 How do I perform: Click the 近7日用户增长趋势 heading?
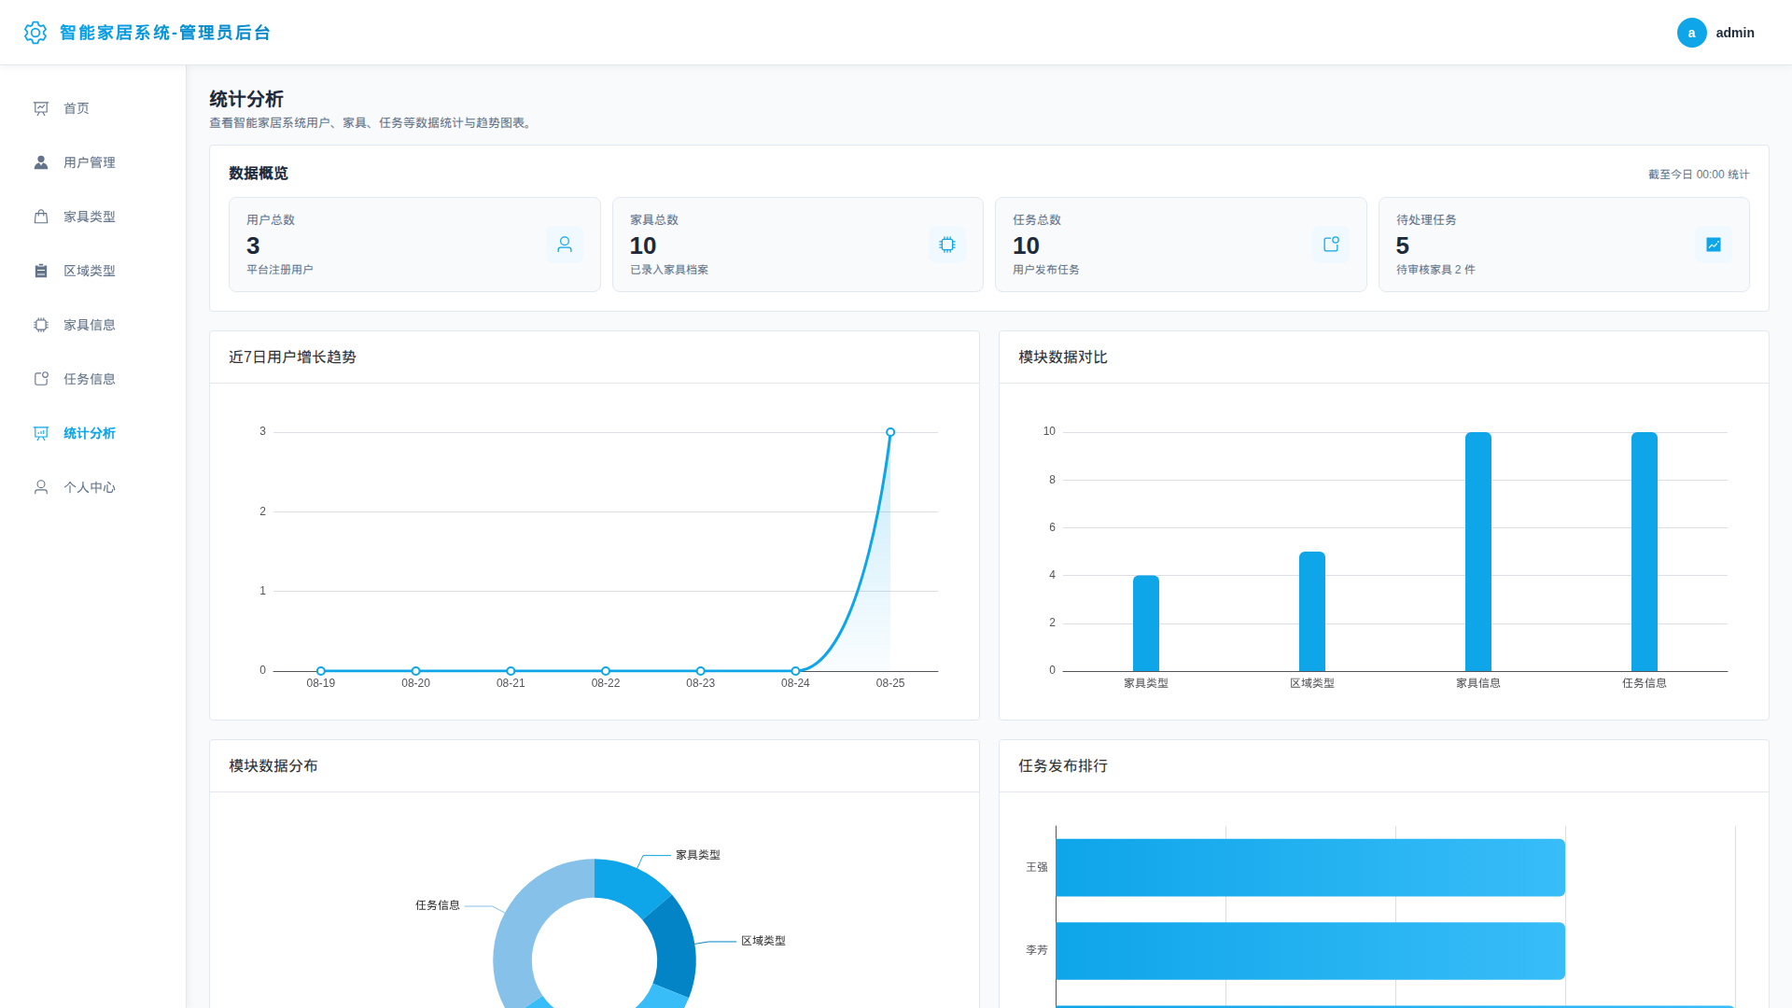coord(292,357)
